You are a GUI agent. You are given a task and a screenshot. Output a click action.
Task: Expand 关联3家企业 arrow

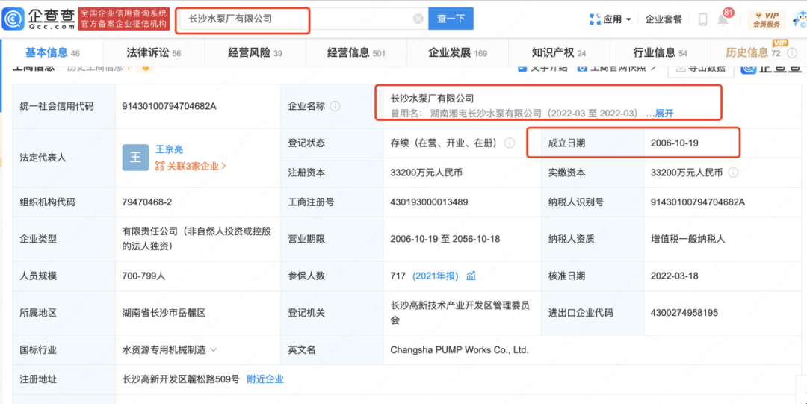(x=223, y=167)
